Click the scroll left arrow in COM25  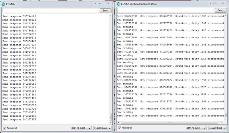[119, 123]
